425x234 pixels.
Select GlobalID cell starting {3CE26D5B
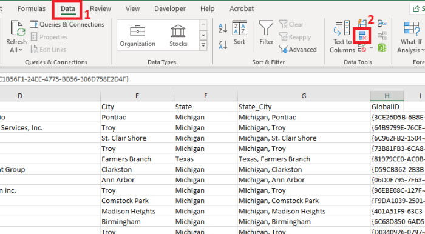[398, 117]
